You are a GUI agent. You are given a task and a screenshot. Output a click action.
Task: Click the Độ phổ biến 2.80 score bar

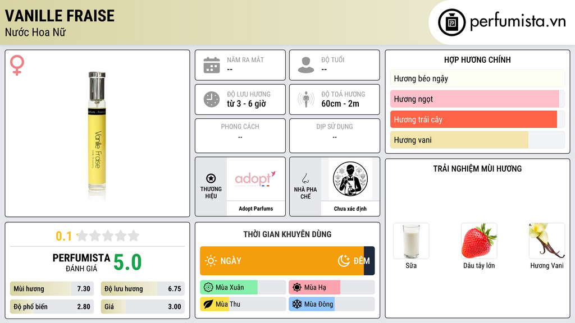click(x=52, y=307)
